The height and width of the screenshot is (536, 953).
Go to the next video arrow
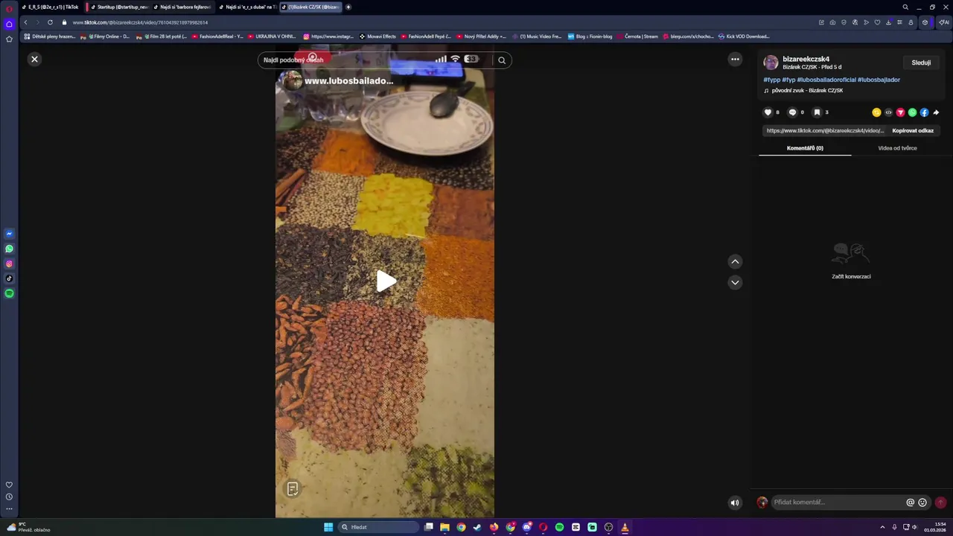pos(735,282)
